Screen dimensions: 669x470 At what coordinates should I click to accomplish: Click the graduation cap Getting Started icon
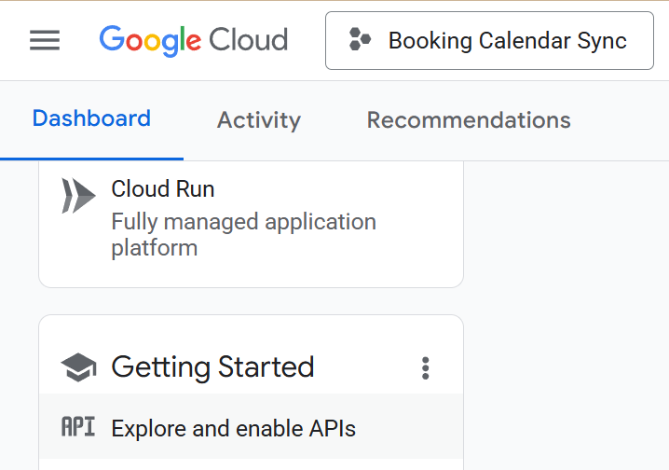78,367
